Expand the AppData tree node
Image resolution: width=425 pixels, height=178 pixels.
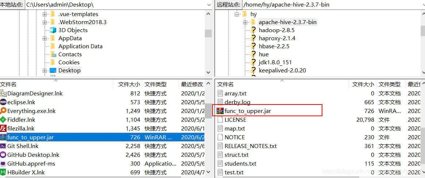45,38
